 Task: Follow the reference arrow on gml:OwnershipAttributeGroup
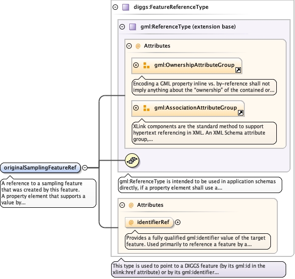click(238, 70)
